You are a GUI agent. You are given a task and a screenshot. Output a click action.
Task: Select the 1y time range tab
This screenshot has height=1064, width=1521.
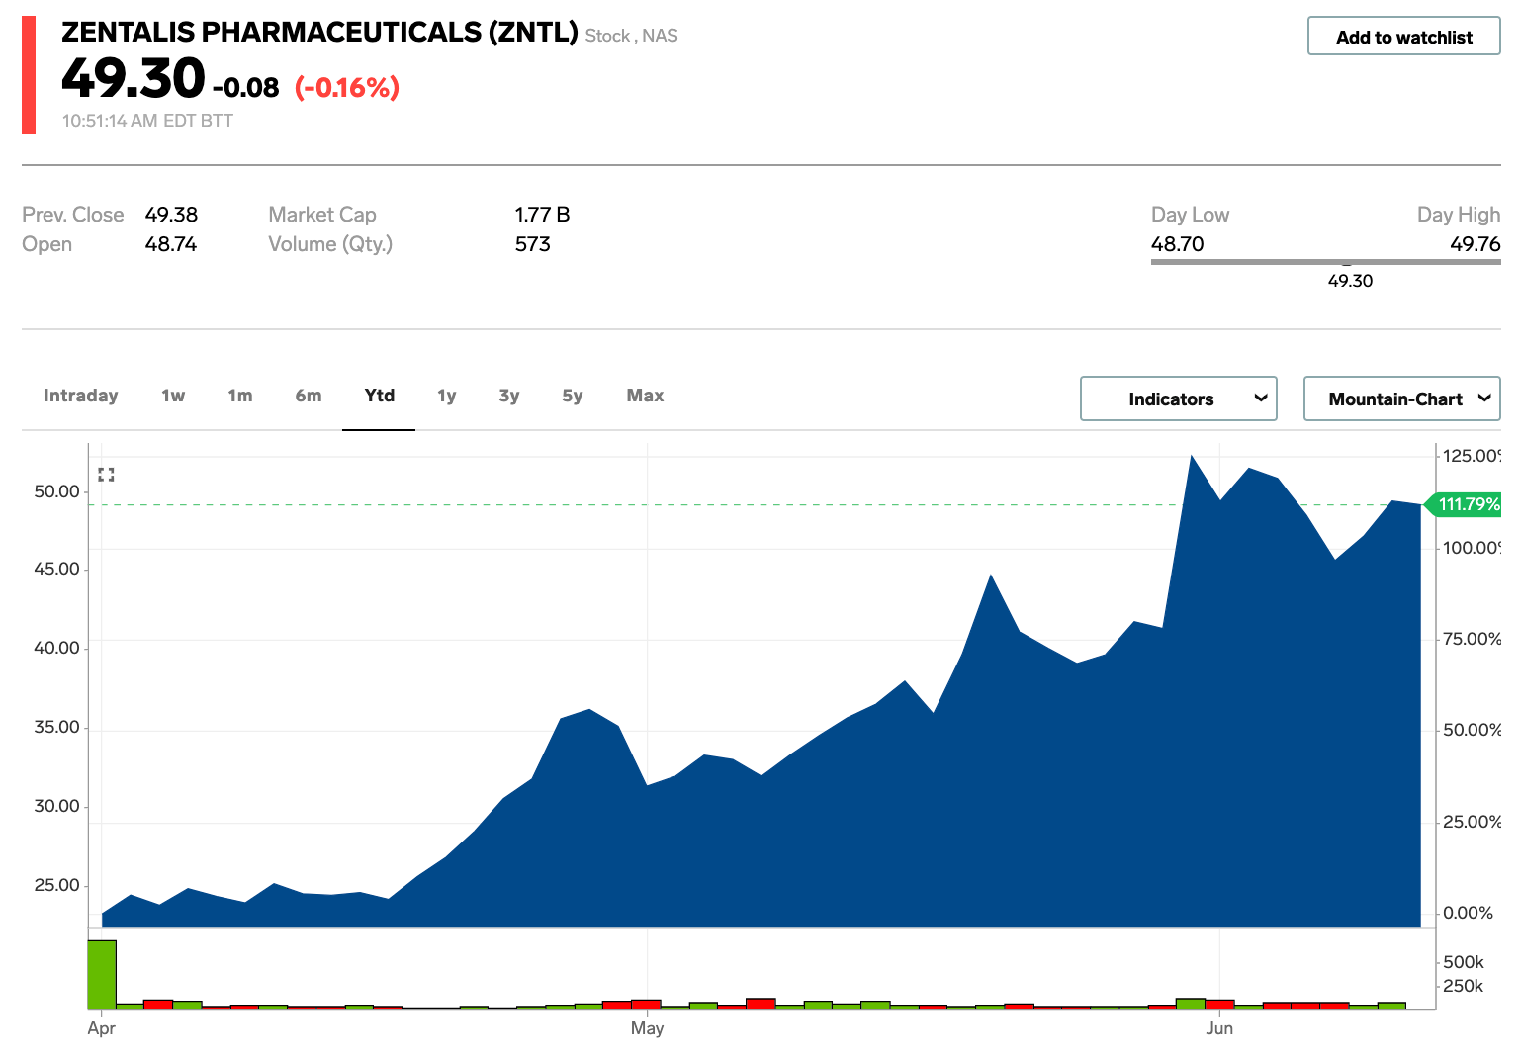[x=447, y=396]
